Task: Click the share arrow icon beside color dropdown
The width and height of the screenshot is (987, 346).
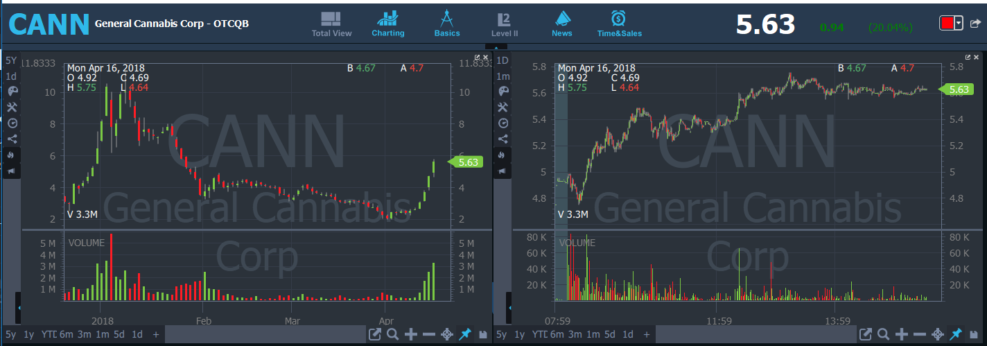Action: [x=975, y=24]
